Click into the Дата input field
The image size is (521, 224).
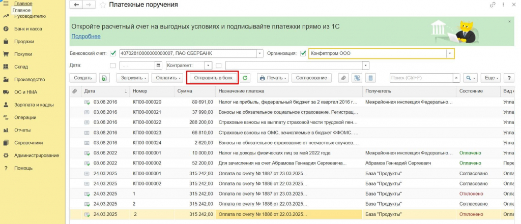(x=137, y=66)
